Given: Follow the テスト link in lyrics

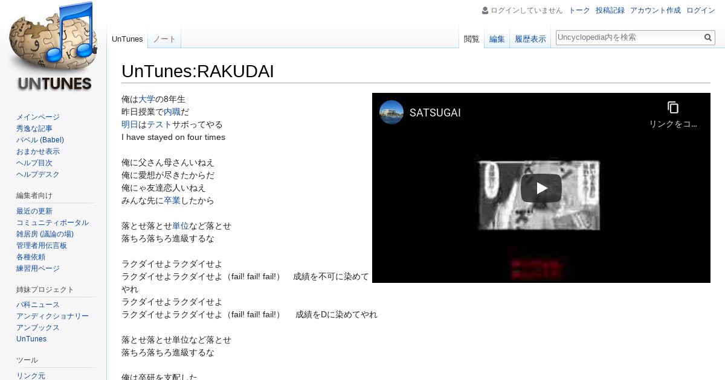Looking at the screenshot, I should 159,124.
